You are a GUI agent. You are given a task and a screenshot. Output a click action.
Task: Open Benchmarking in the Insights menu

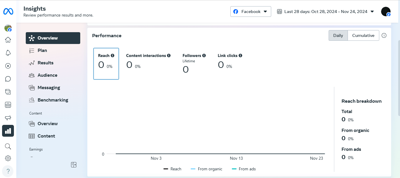[53, 100]
